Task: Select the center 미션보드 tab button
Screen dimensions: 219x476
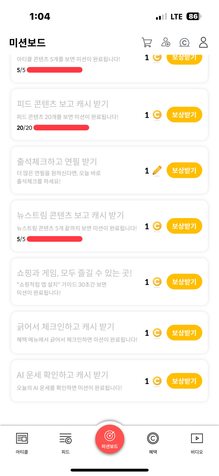Action: click(110, 439)
